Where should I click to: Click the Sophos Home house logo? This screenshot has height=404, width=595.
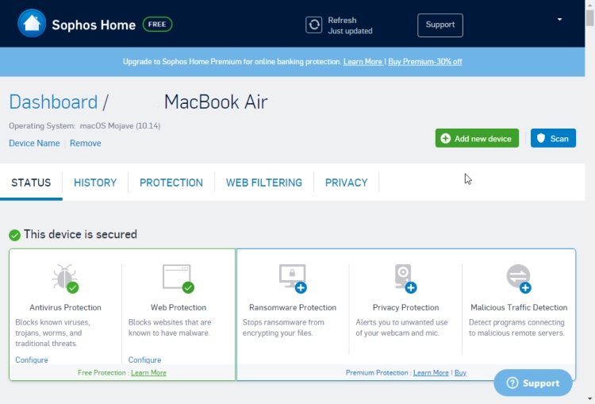[32, 24]
